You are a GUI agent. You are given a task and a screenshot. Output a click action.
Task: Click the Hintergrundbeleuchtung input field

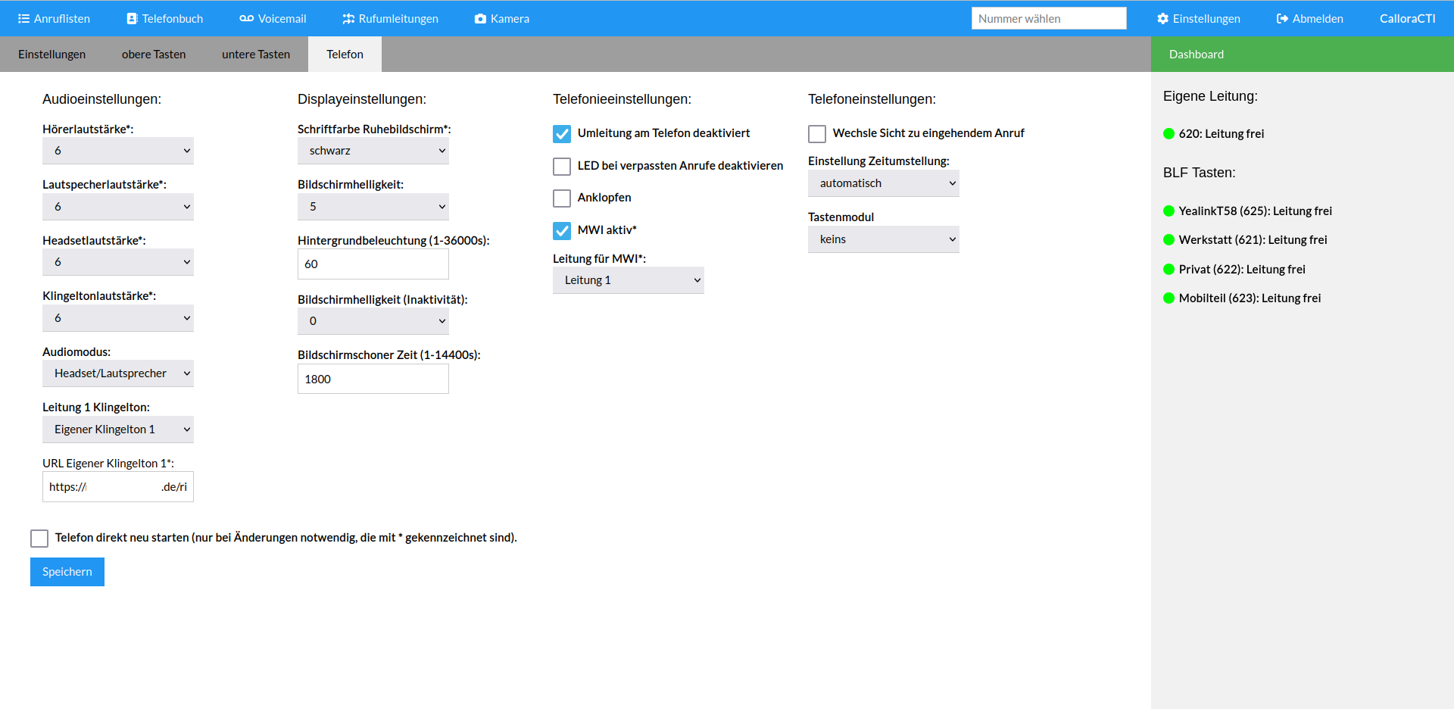373,264
